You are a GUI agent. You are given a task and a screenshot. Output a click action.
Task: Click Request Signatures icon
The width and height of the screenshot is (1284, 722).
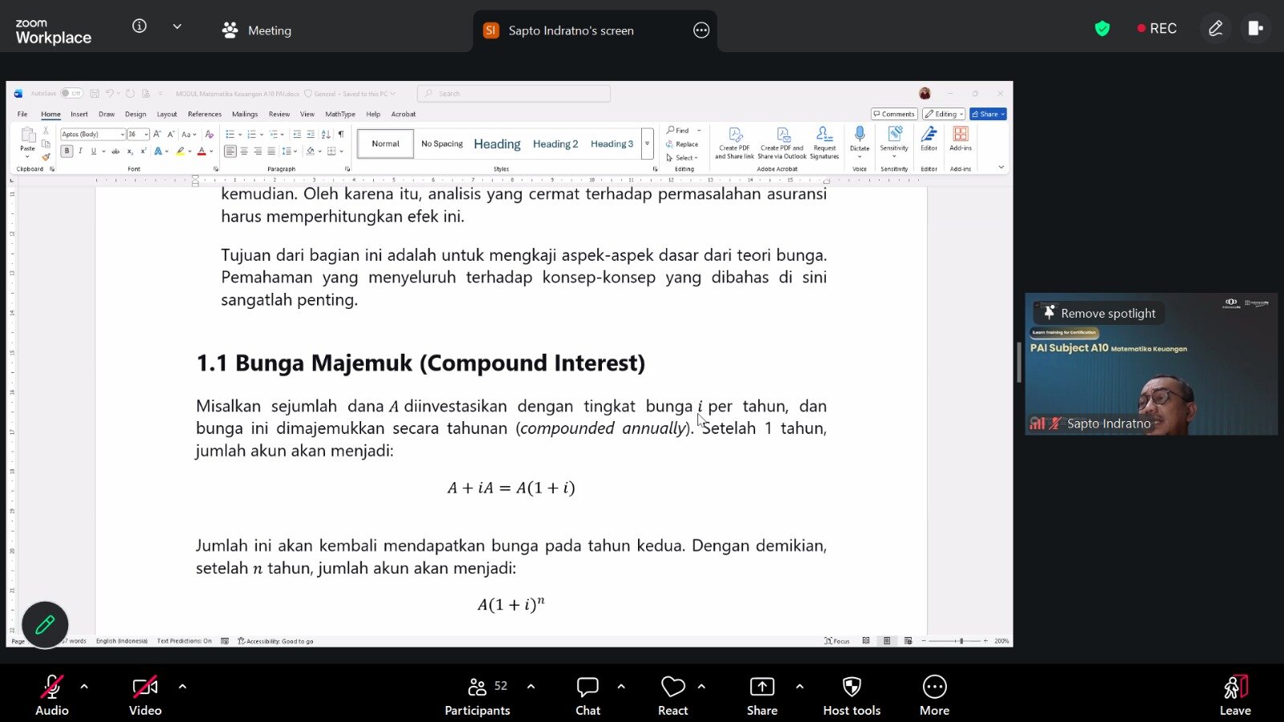(824, 143)
